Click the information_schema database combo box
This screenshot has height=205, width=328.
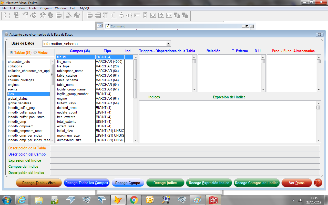click(106, 44)
